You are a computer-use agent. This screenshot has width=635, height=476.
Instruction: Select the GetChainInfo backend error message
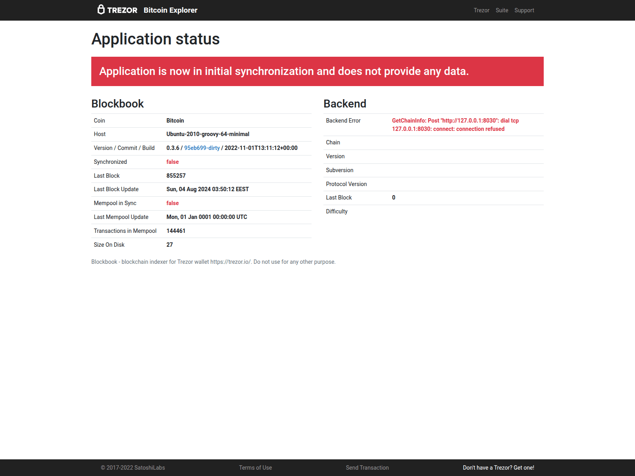coord(455,125)
